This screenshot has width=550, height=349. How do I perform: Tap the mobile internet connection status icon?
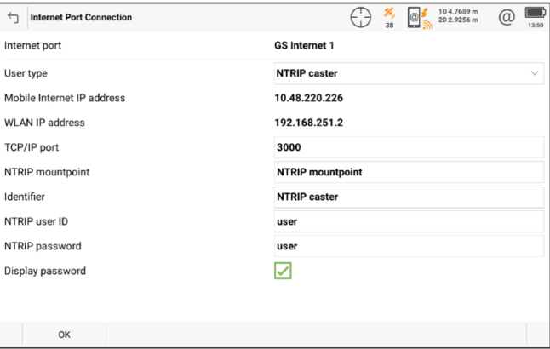(x=419, y=17)
